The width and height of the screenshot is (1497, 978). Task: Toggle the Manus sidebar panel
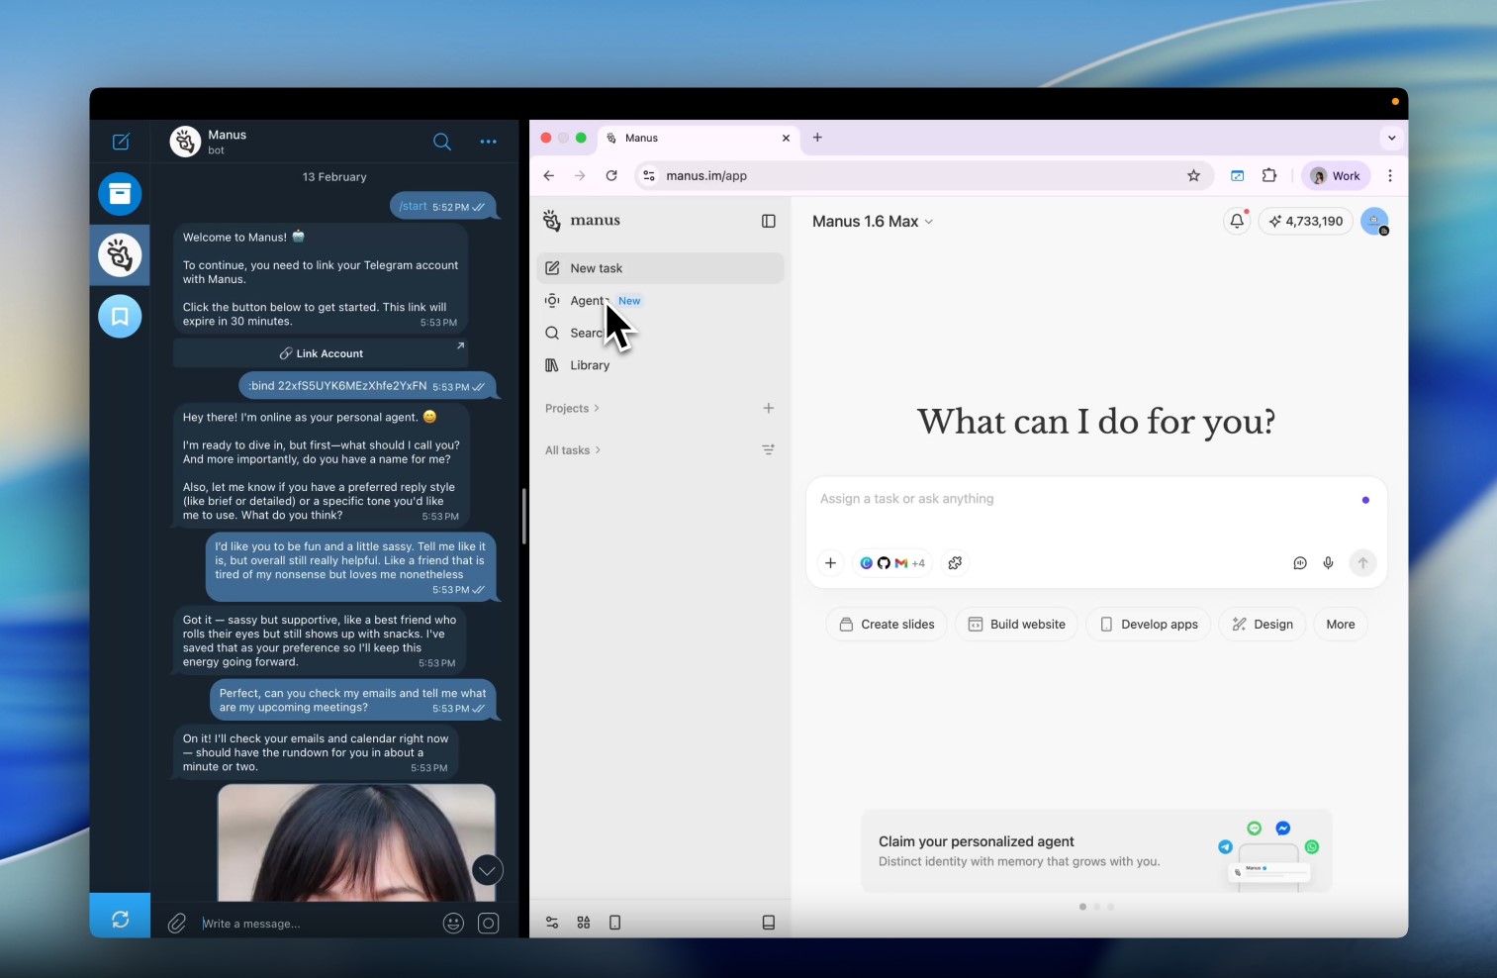click(768, 221)
